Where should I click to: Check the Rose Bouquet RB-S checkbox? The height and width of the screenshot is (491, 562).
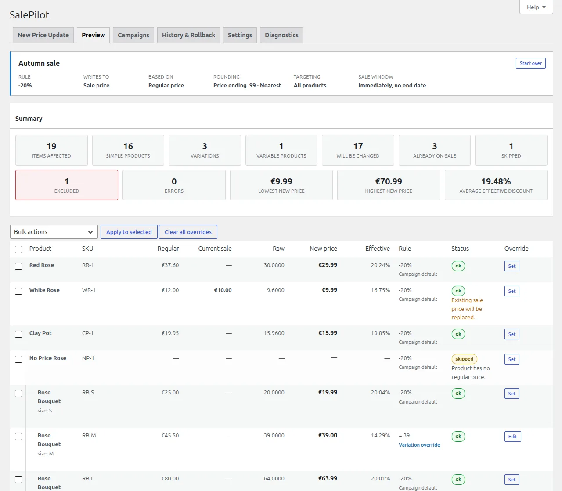coord(18,394)
